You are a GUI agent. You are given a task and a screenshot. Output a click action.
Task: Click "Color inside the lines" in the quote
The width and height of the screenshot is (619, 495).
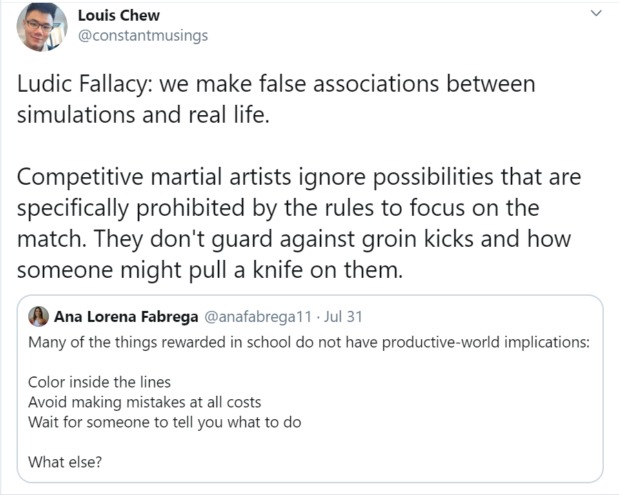99,381
